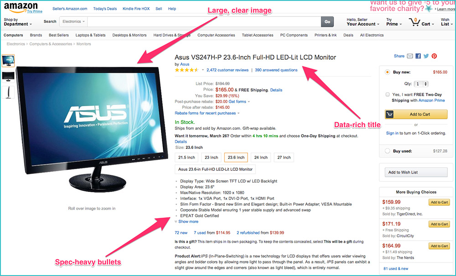The width and height of the screenshot is (456, 276).
Task: Open the Electronics search category dropdown
Action: coord(73,21)
